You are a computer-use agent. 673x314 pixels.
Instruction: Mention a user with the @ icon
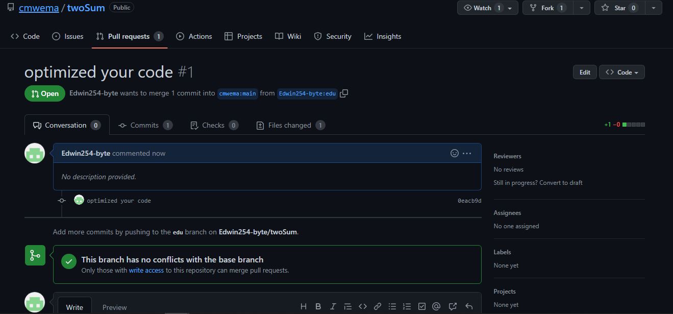tap(436, 306)
